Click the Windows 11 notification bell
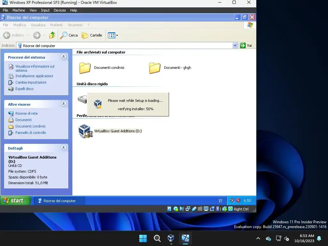The image size is (328, 246). pyautogui.click(x=319, y=238)
